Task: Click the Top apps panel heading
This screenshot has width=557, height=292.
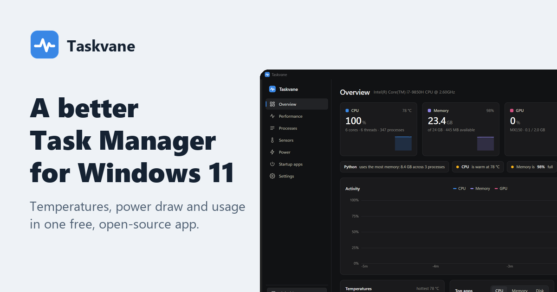Action: click(464, 291)
